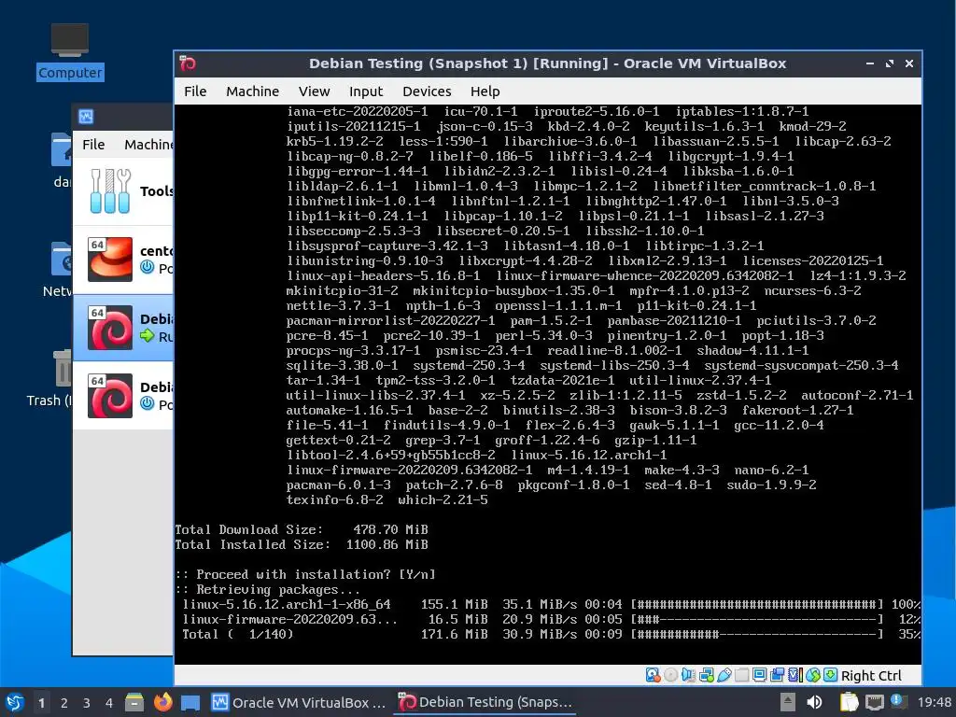Screen dimensions: 956x717
Task: Click the update notification tray icon
Action: [x=898, y=702]
